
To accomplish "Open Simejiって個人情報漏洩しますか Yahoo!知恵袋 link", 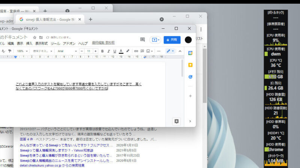I will (57, 150).
